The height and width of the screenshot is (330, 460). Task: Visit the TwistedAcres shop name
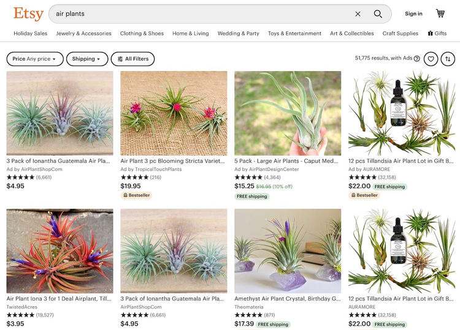tap(22, 307)
